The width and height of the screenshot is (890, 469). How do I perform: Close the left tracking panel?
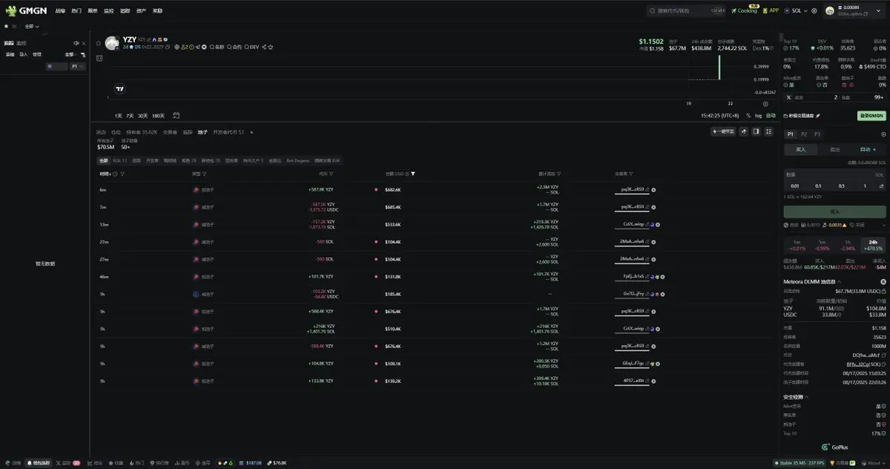pos(83,43)
